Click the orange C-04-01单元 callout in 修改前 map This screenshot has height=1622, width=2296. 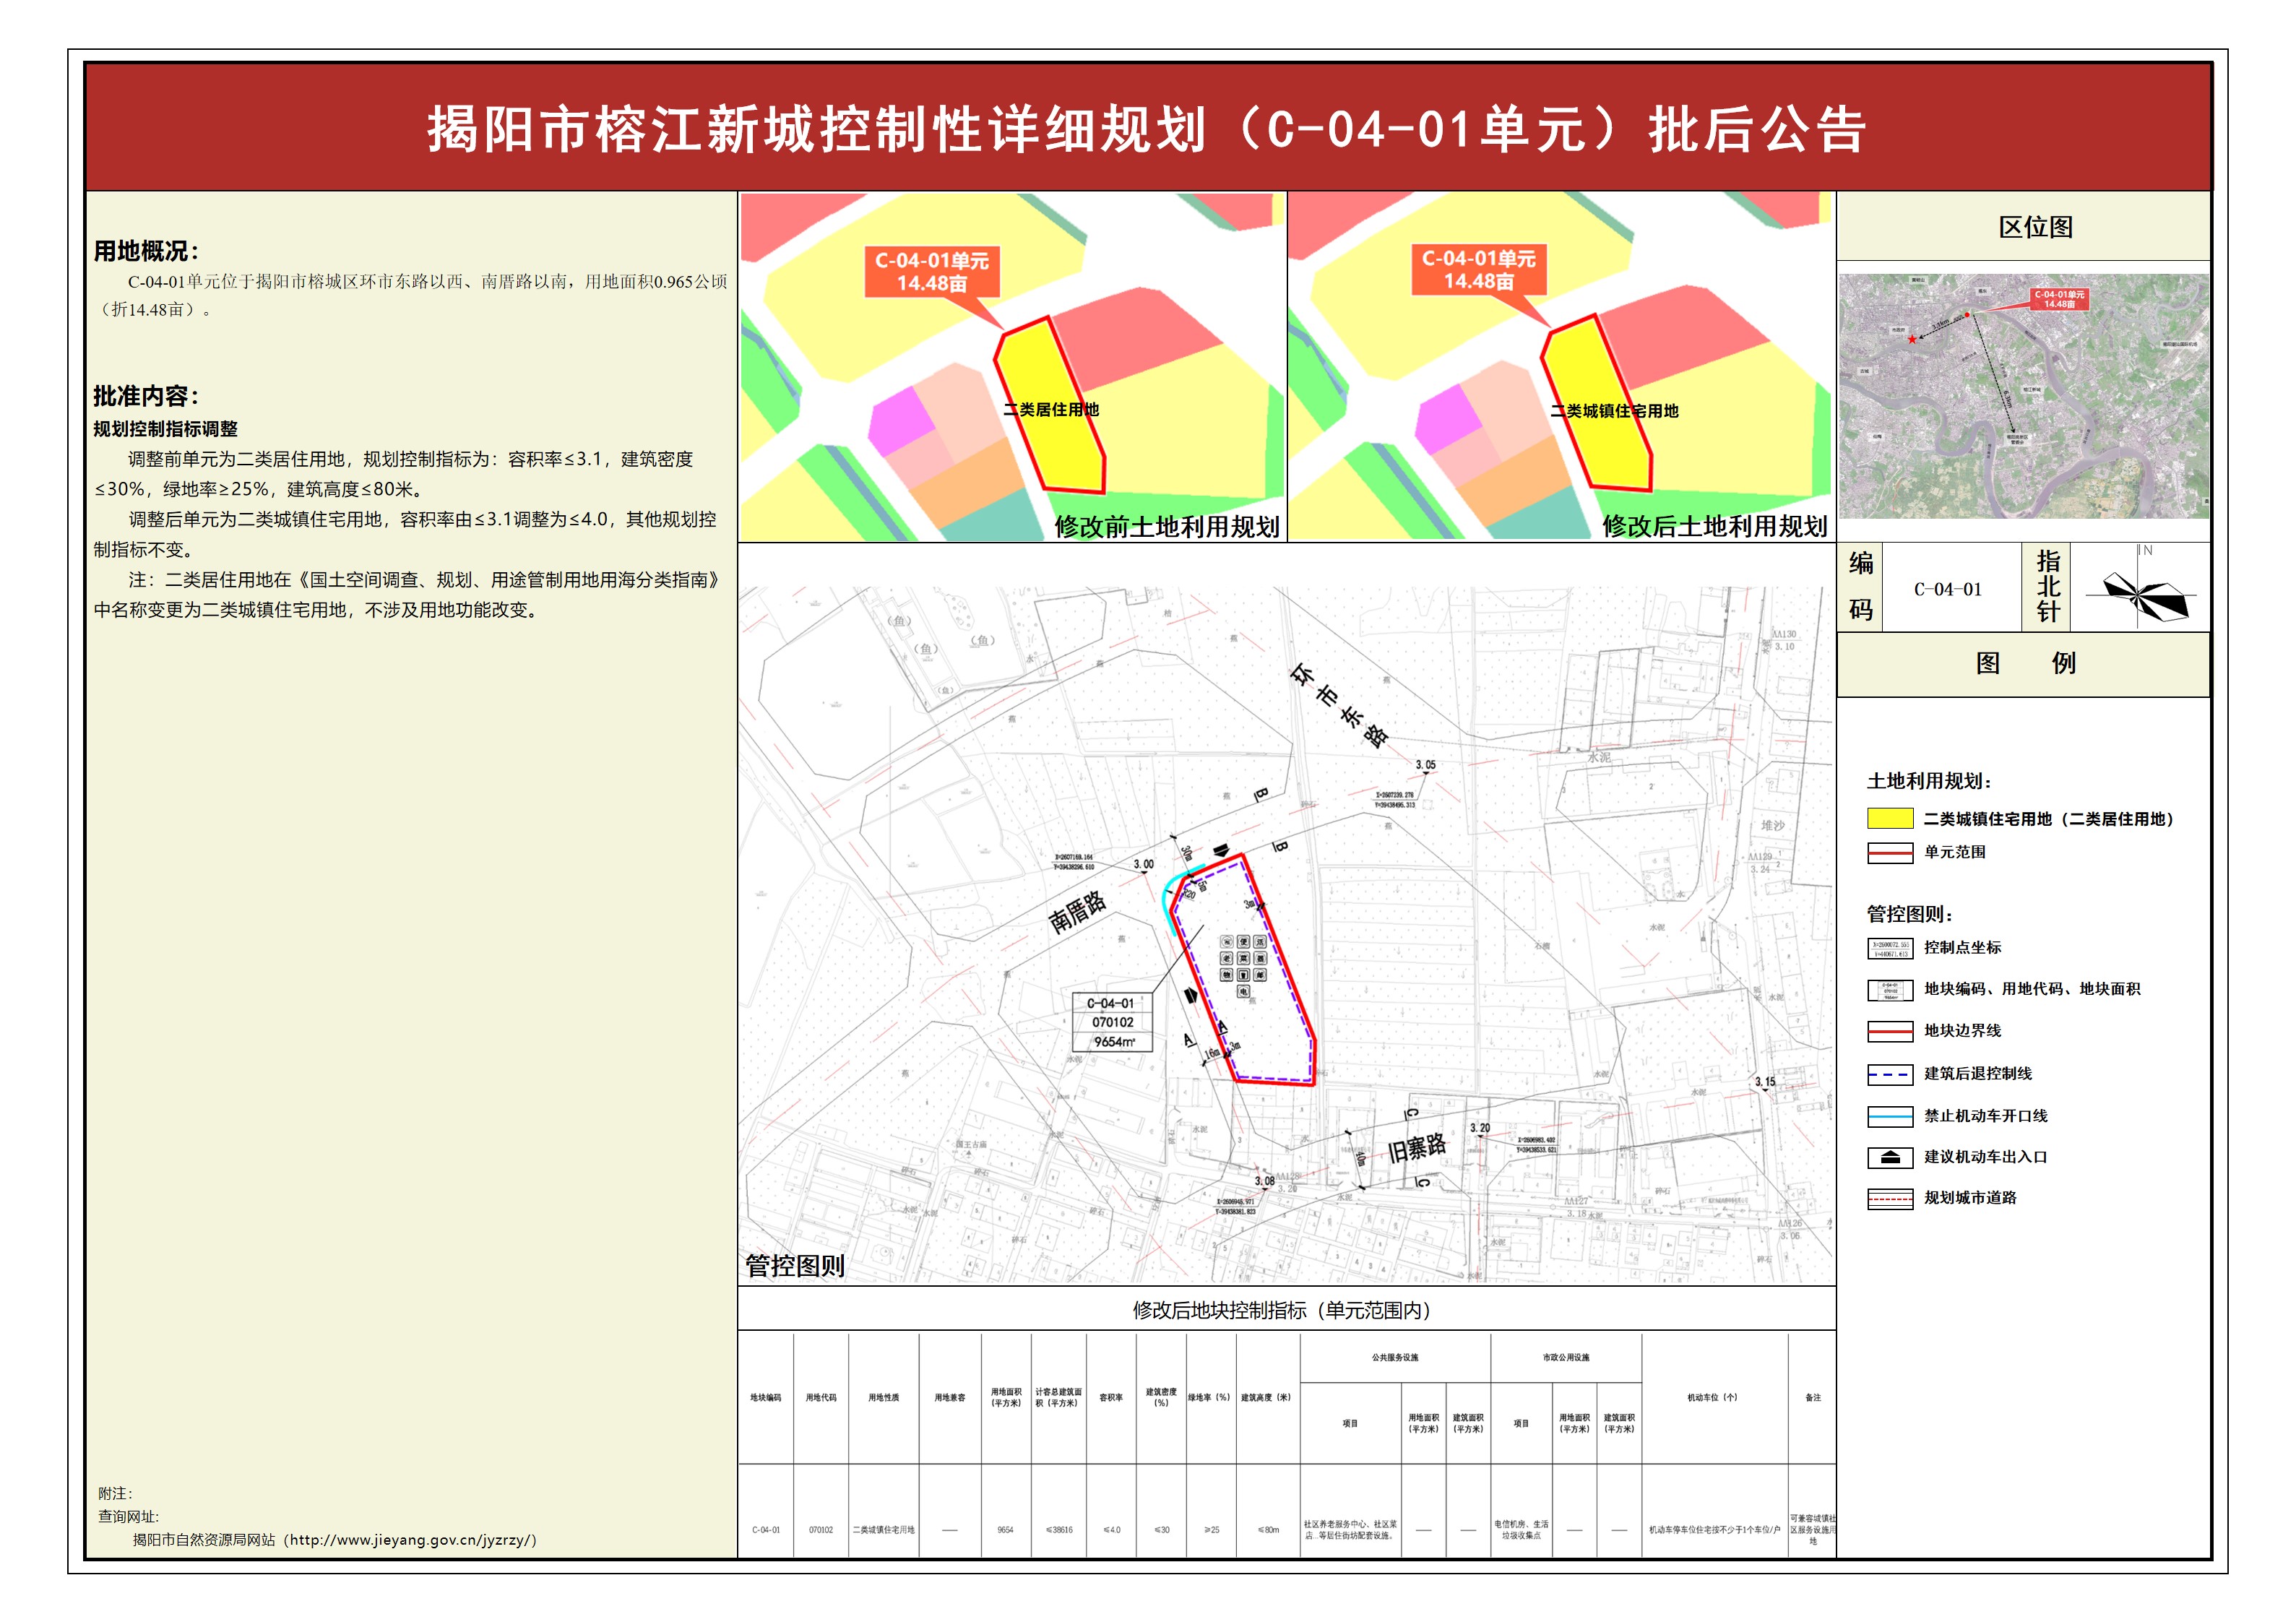(x=931, y=272)
